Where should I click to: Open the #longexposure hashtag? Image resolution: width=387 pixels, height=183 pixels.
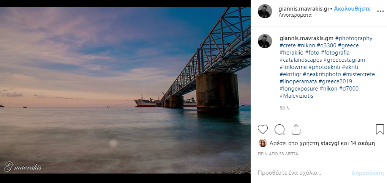(299, 89)
